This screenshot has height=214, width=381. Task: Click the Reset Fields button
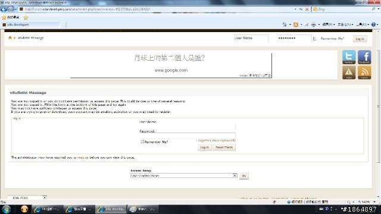coord(224,147)
